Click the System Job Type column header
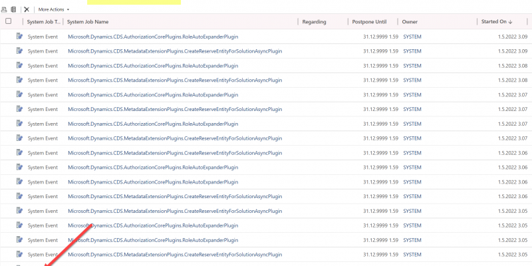Screen dimensions: 532x266 click(x=43, y=22)
